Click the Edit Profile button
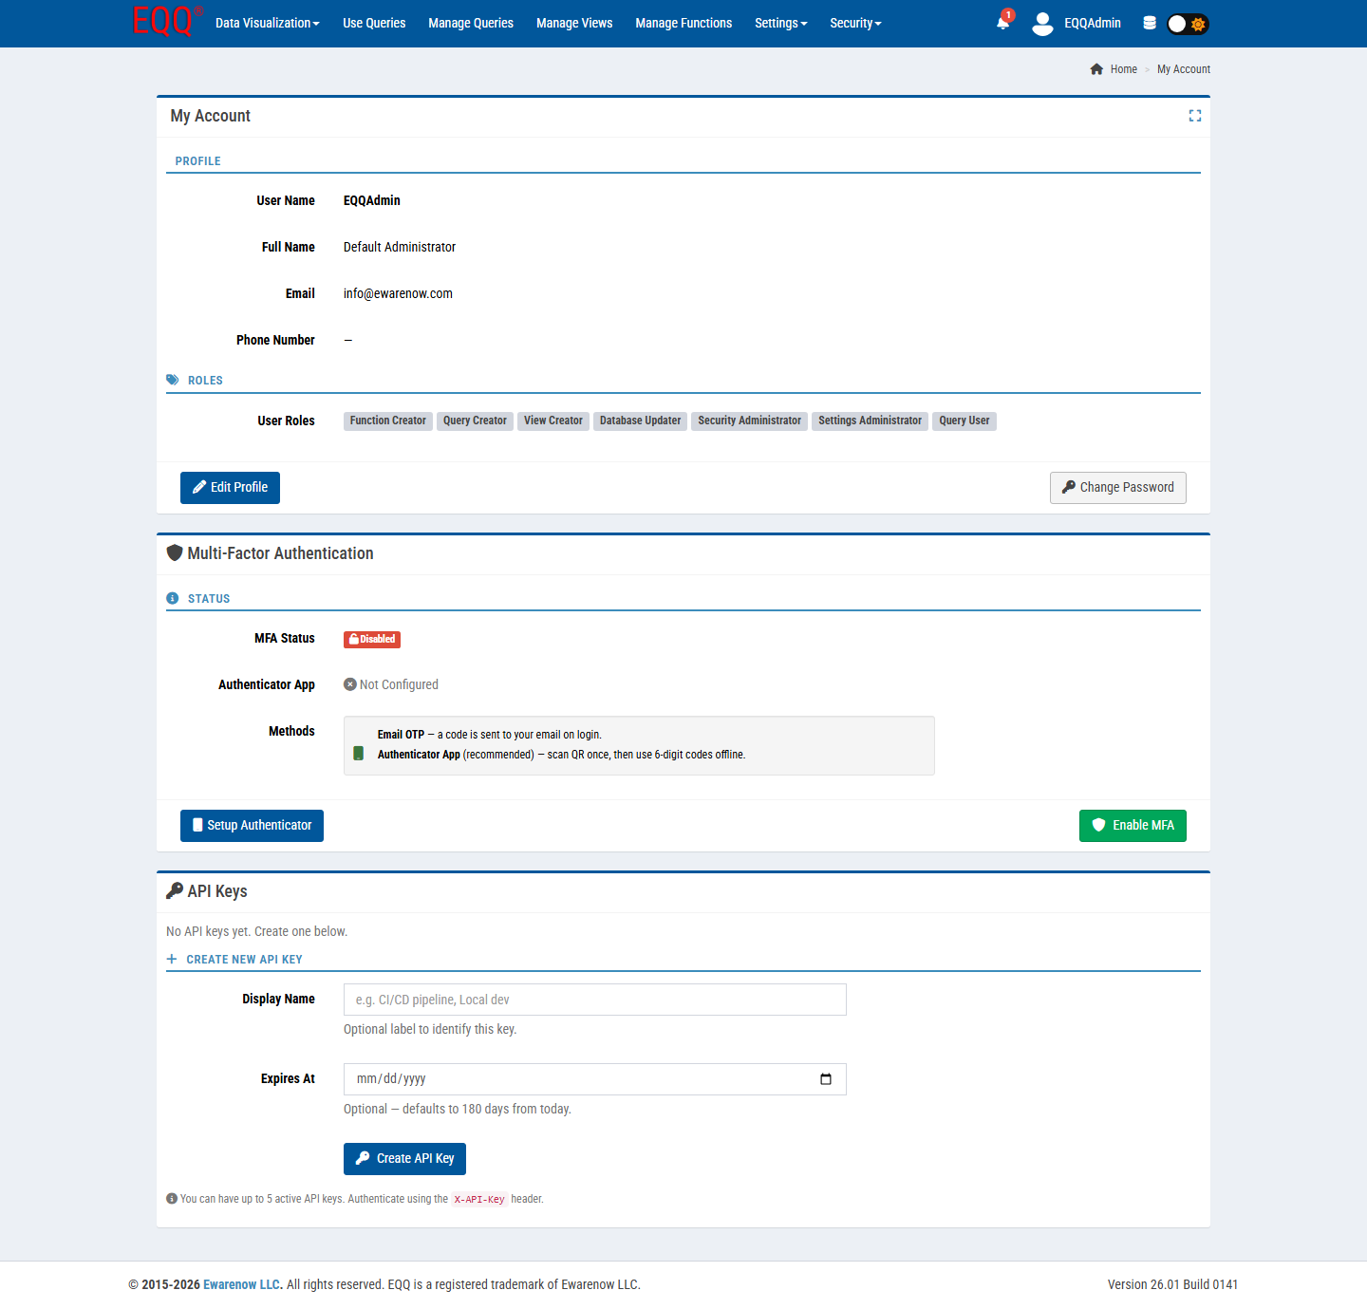 click(230, 488)
